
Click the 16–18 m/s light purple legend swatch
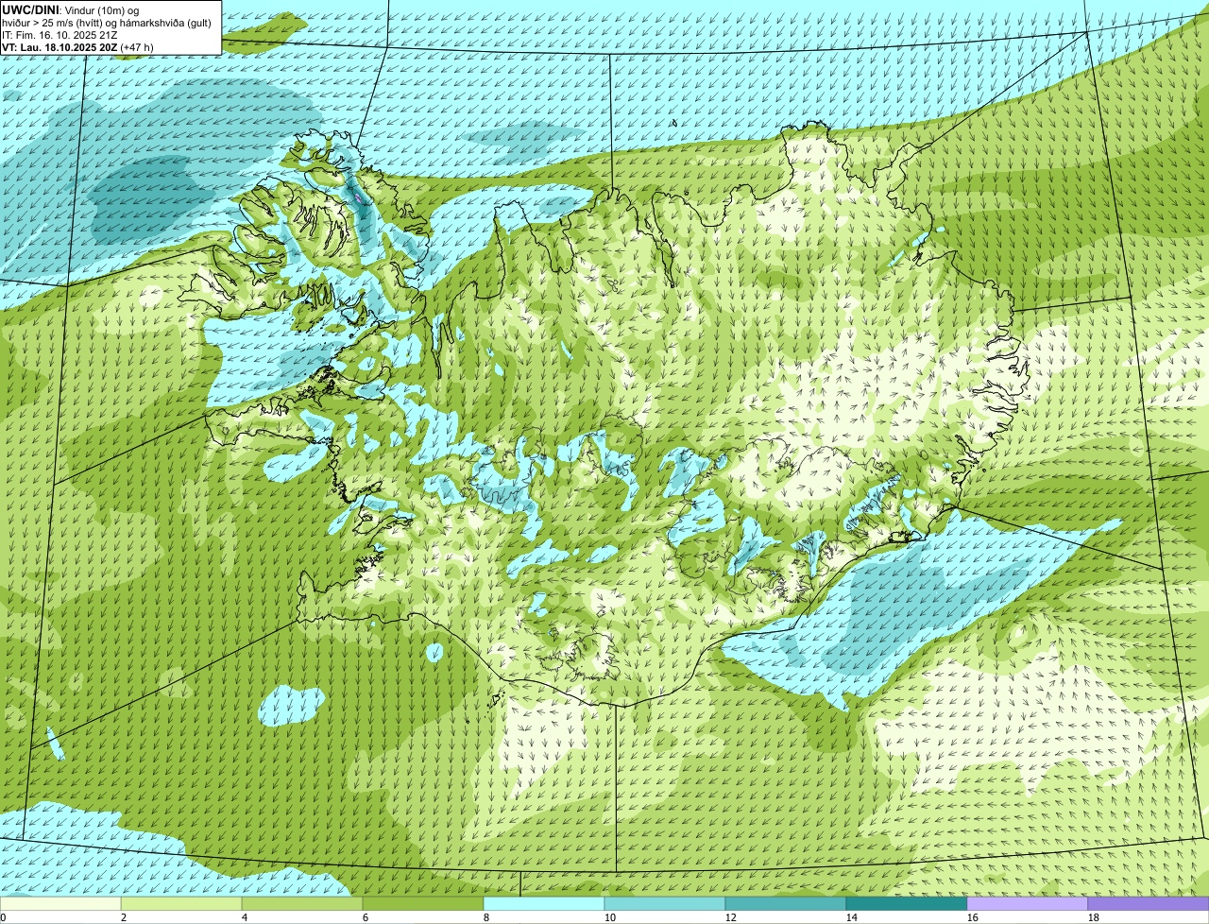(x=1028, y=904)
